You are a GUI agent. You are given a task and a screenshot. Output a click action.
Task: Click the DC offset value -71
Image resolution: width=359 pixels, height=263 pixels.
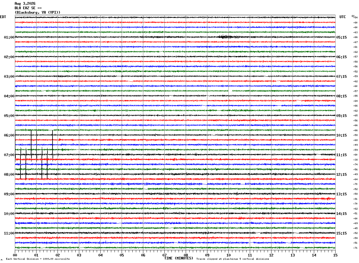click(355, 248)
